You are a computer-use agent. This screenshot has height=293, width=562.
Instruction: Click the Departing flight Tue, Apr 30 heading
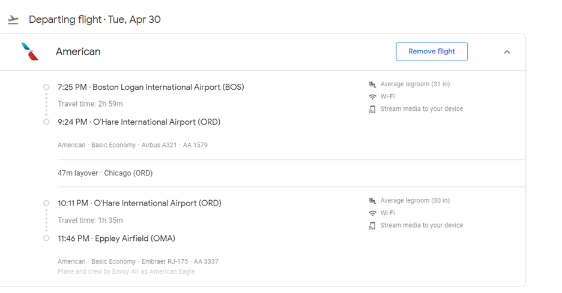click(x=94, y=20)
